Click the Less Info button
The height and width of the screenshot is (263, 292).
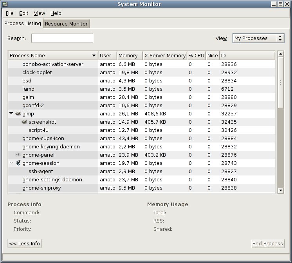(25, 244)
